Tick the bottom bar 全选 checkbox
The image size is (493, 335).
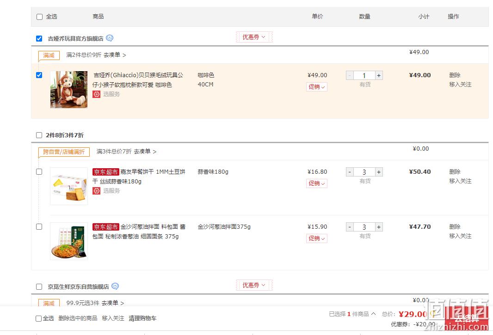38,319
